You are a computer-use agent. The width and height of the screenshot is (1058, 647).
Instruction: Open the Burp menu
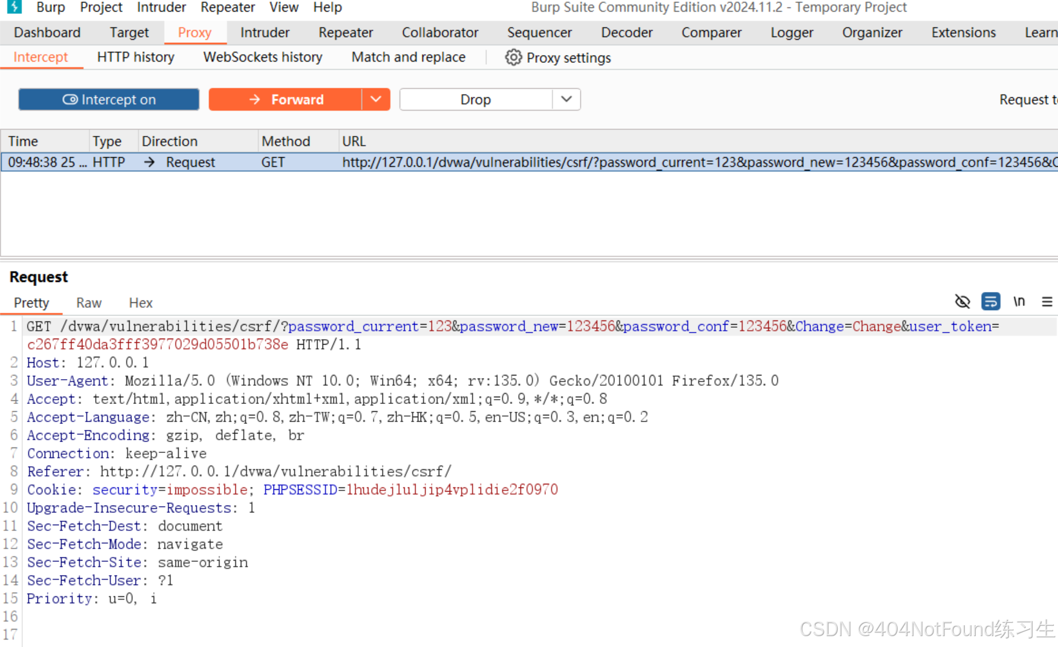pyautogui.click(x=51, y=7)
